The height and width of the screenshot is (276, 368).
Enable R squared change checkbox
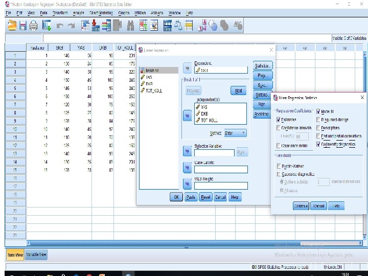point(318,120)
